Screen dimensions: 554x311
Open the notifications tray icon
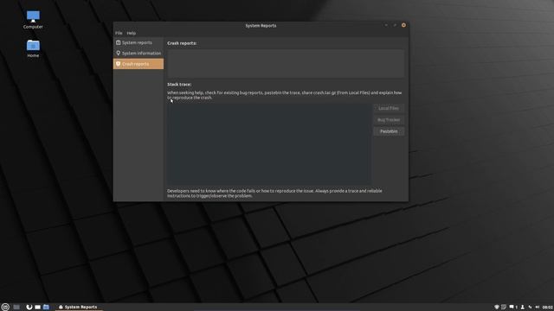(x=512, y=308)
